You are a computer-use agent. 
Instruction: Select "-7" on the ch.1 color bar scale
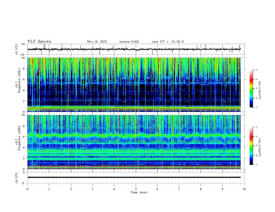coord(256,107)
